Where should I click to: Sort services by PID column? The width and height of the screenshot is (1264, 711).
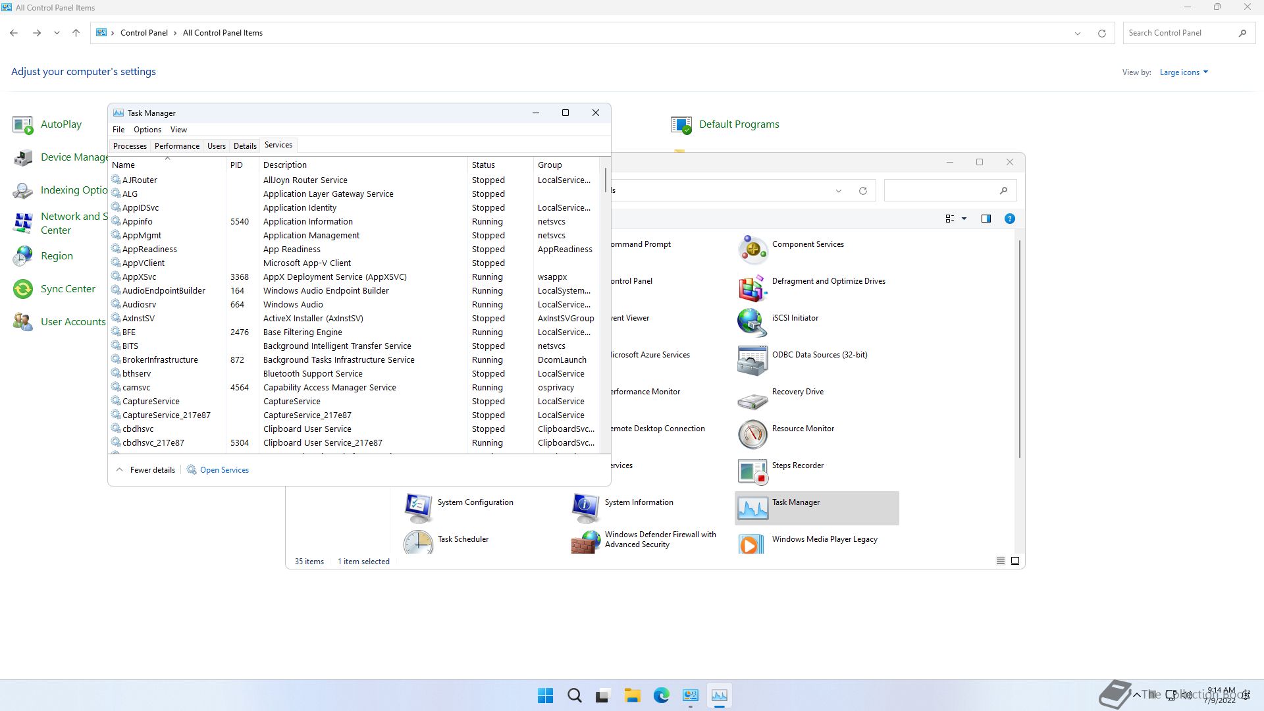click(242, 165)
